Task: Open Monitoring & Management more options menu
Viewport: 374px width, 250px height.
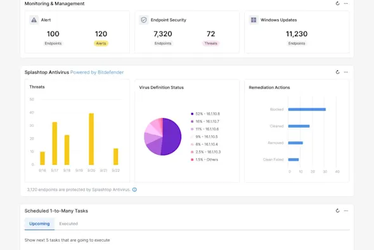Action: (x=346, y=3)
